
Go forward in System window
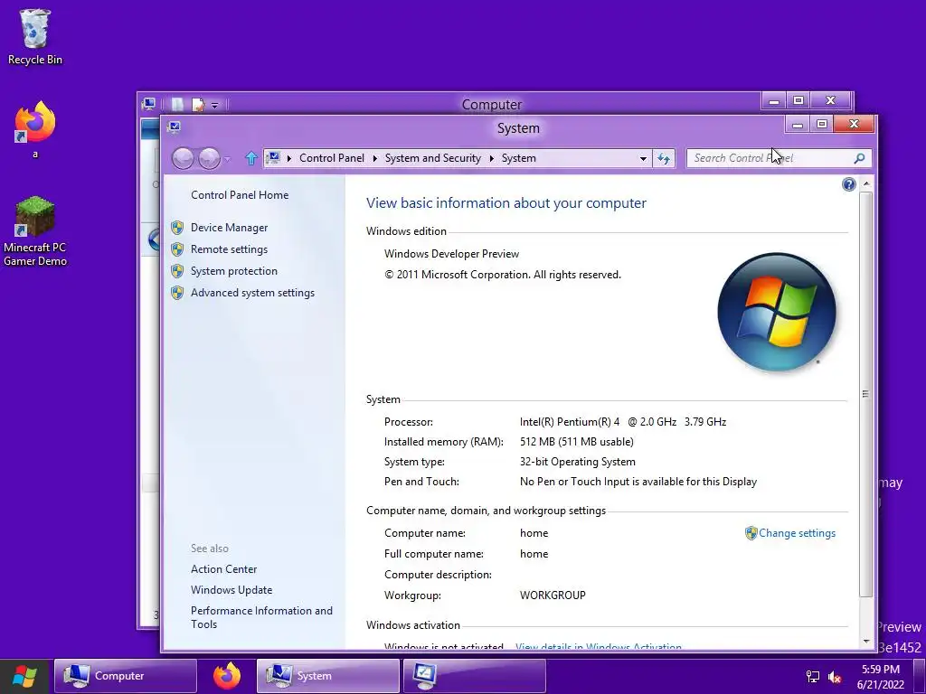(x=209, y=158)
